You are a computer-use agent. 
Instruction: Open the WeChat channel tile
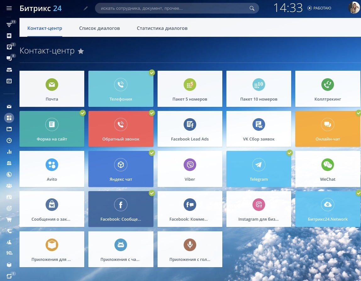[x=327, y=169]
